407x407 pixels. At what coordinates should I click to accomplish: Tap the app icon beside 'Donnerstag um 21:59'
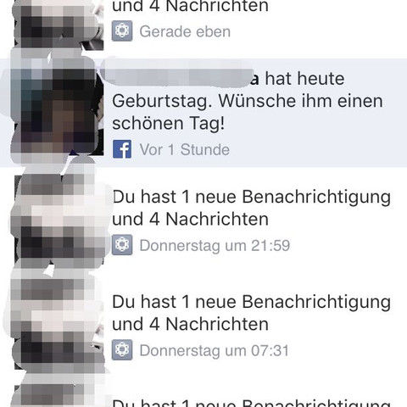click(122, 245)
